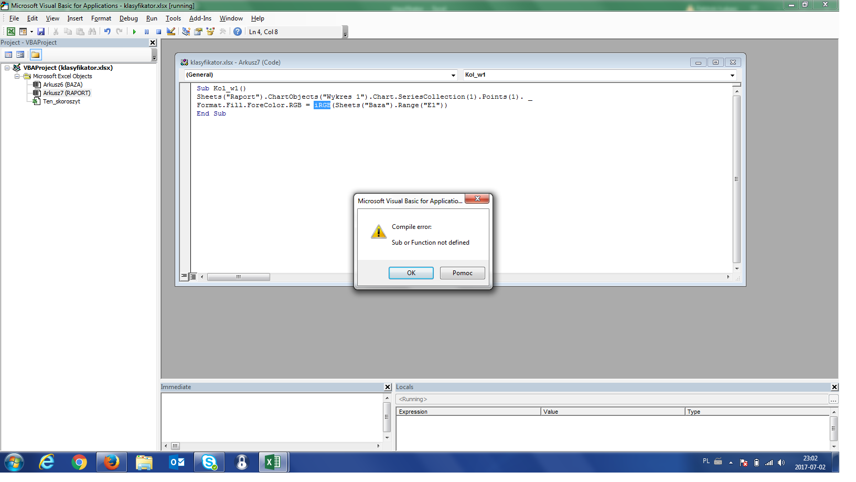Open the File menu
The width and height of the screenshot is (856, 482).
pyautogui.click(x=14, y=18)
